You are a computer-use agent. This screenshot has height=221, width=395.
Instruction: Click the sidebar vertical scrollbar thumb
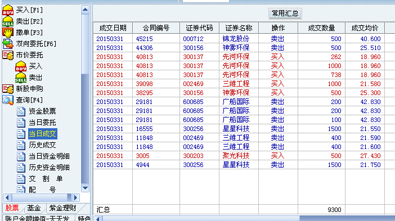click(85, 44)
